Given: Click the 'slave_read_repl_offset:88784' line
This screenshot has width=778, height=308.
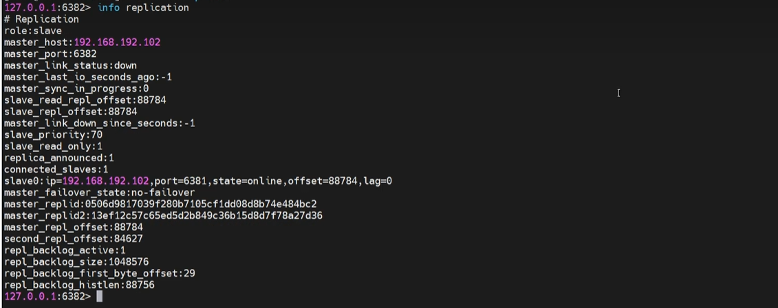Looking at the screenshot, I should pyautogui.click(x=85, y=100).
